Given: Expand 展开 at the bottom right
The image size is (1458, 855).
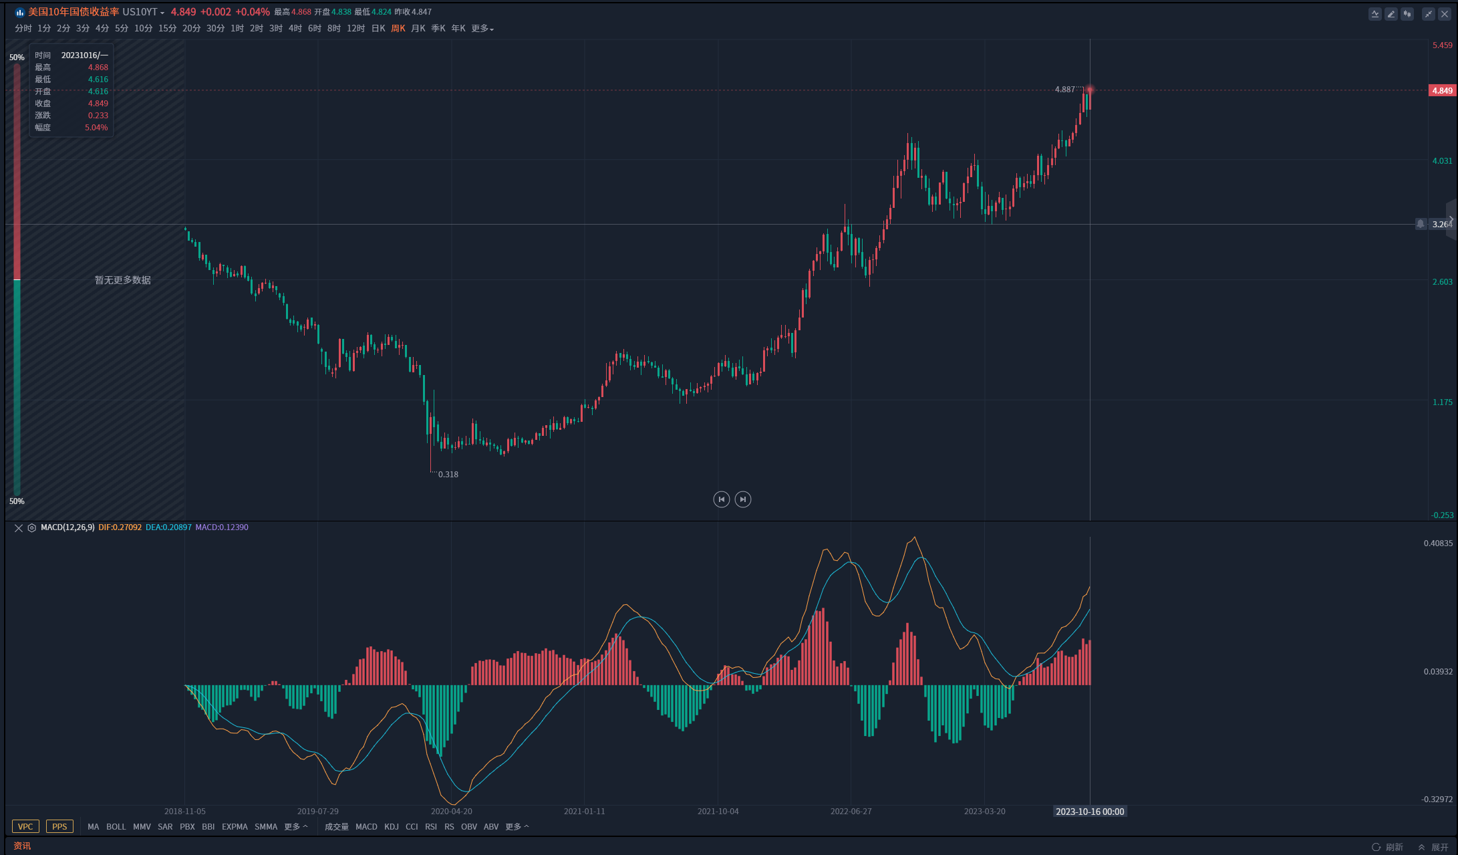Looking at the screenshot, I should 1434,847.
